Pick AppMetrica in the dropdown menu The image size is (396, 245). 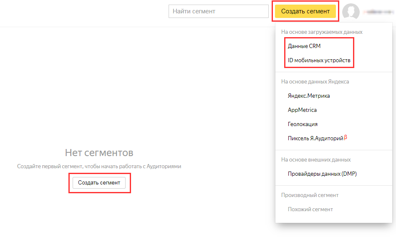click(302, 110)
